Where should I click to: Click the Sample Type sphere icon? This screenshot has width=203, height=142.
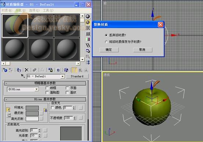tap(88, 17)
